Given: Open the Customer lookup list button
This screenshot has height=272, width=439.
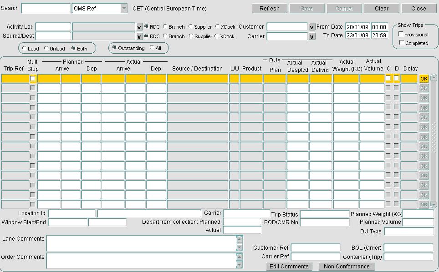Looking at the screenshot, I should tap(312, 27).
